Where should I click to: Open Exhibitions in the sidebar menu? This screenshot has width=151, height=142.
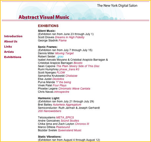13,57
